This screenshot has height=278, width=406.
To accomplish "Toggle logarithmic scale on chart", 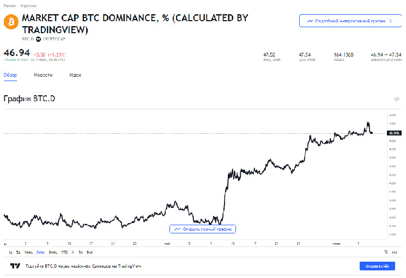I will click(x=395, y=252).
